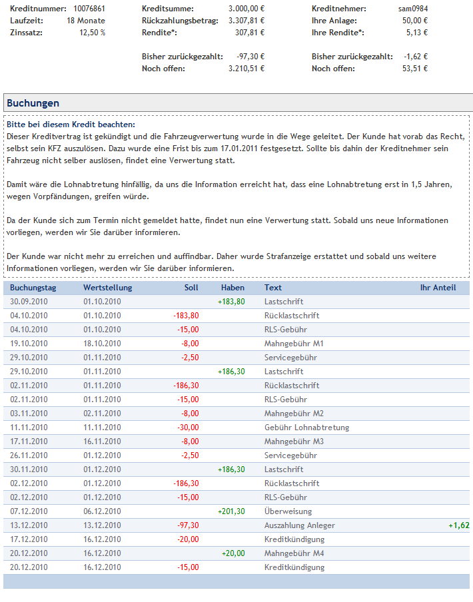Click booking date 03.11.2010
This screenshot has width=473, height=602.
29,413
